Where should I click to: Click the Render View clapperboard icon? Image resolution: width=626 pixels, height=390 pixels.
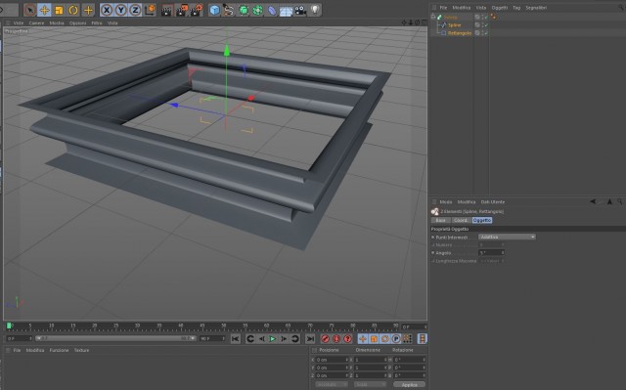[166, 10]
